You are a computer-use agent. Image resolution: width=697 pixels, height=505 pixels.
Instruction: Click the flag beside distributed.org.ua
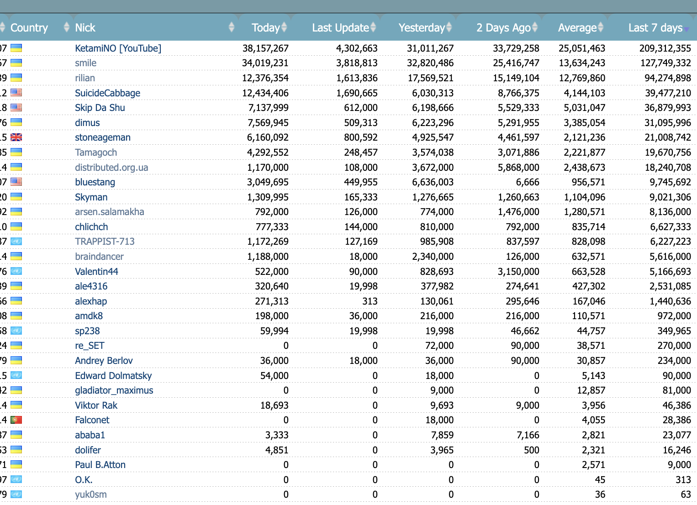pyautogui.click(x=16, y=167)
